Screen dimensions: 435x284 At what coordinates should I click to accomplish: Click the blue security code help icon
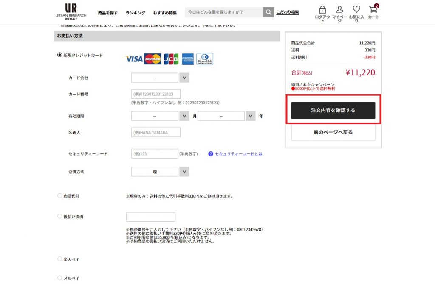pos(211,154)
